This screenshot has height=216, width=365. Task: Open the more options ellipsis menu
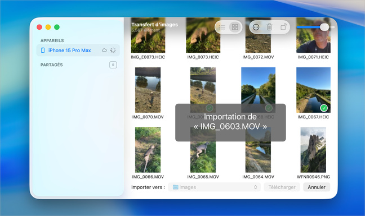point(256,27)
